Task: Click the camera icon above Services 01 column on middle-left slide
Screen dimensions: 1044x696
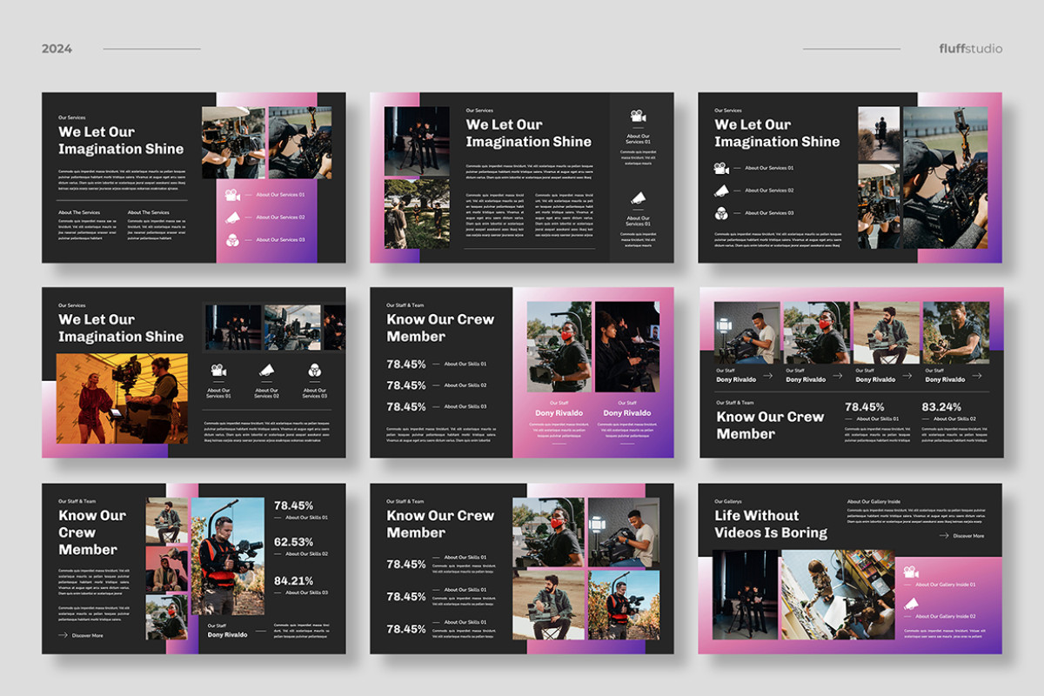Action: coord(217,369)
